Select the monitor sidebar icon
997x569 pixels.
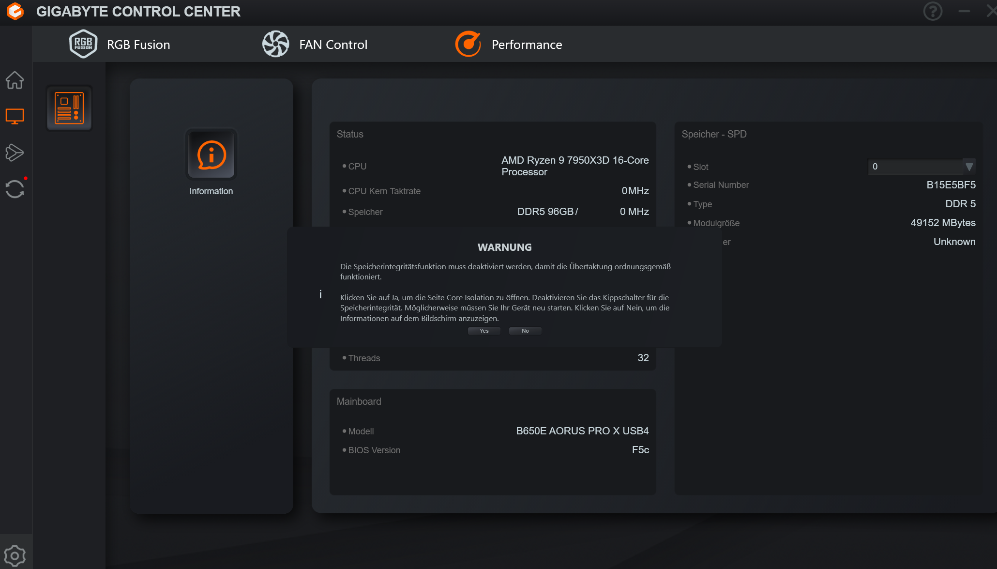pyautogui.click(x=15, y=116)
